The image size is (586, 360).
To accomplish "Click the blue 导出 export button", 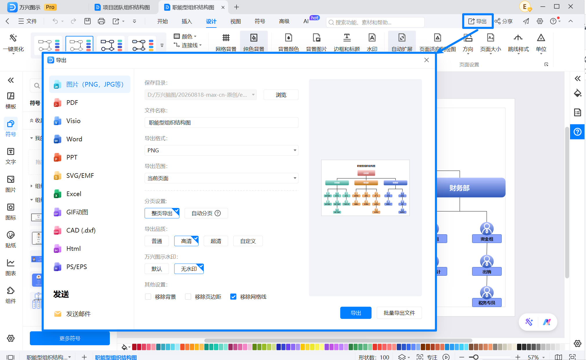I will 356,313.
